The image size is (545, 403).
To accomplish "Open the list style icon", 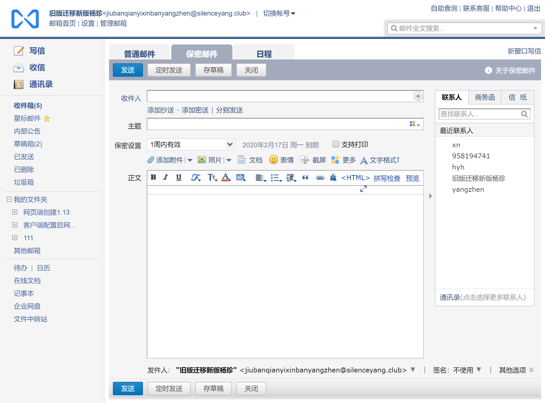I will tap(276, 178).
